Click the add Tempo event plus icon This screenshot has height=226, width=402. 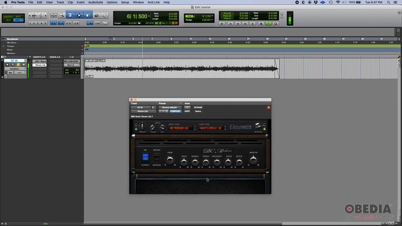82,46
